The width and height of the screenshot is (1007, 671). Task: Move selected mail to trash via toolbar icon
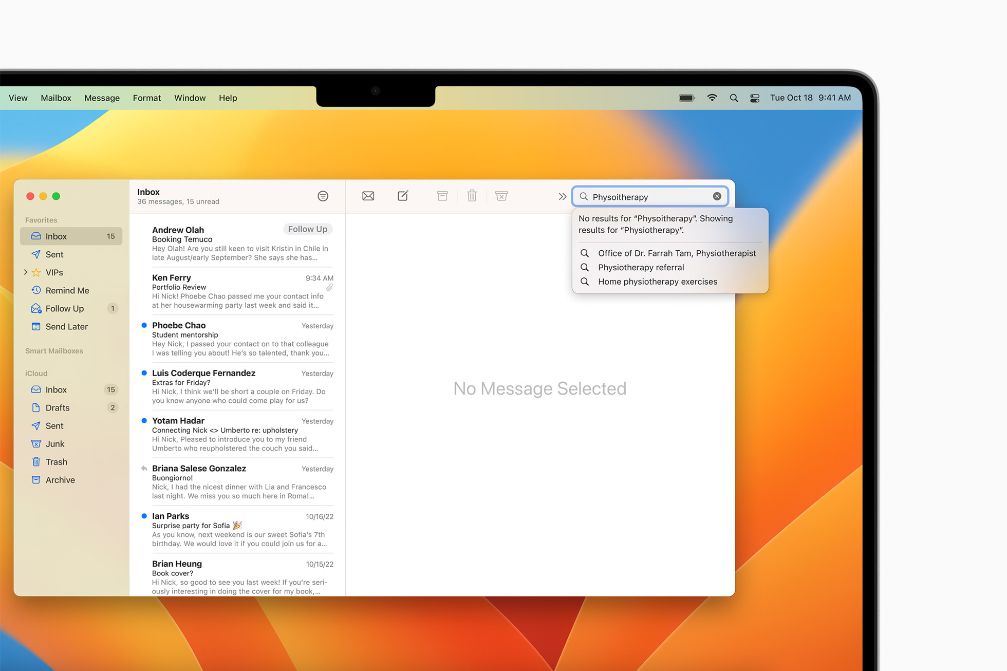pyautogui.click(x=472, y=196)
